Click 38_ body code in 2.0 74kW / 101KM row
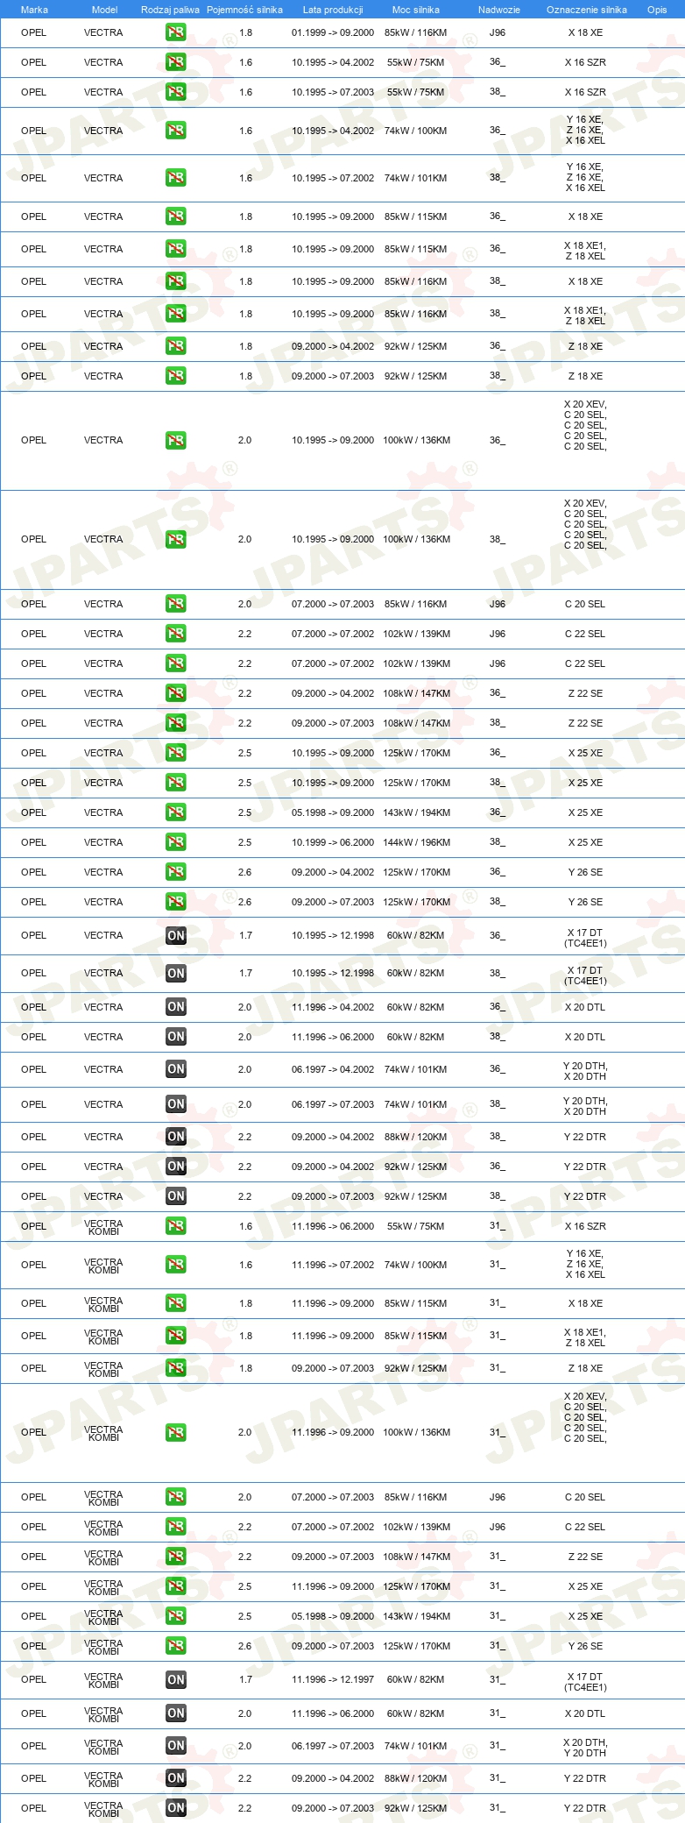The height and width of the screenshot is (1823, 685). (498, 1104)
